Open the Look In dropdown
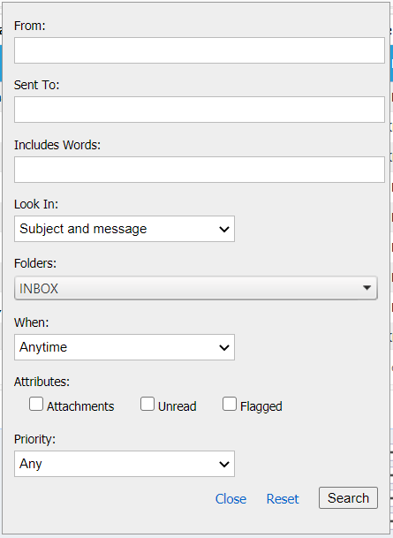 pos(125,229)
